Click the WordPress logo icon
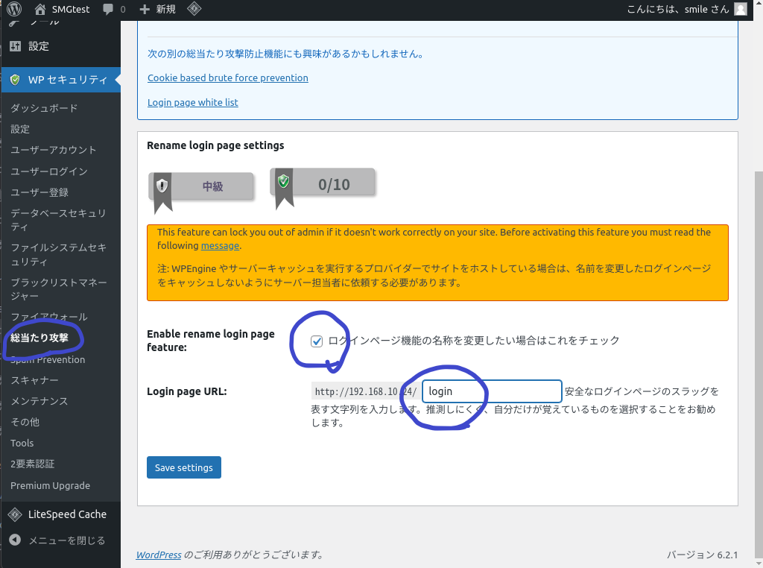This screenshot has height=568, width=763. click(x=14, y=9)
